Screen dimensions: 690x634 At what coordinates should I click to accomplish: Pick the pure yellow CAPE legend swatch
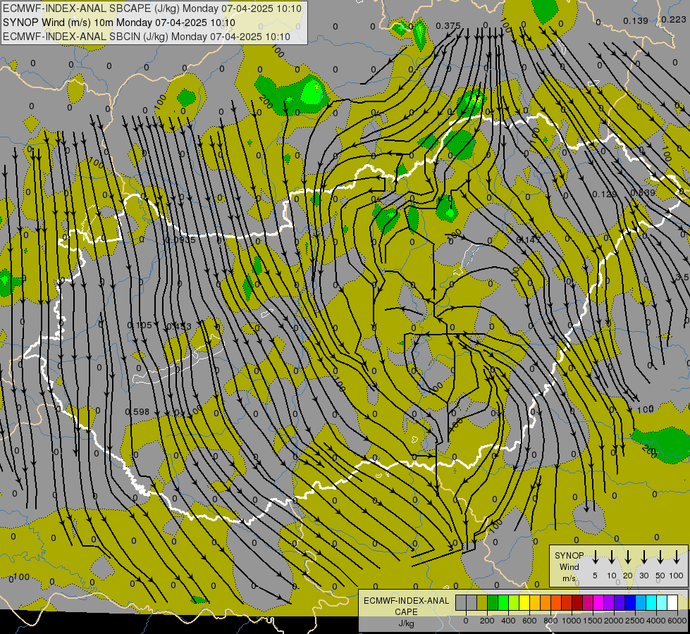click(x=524, y=602)
